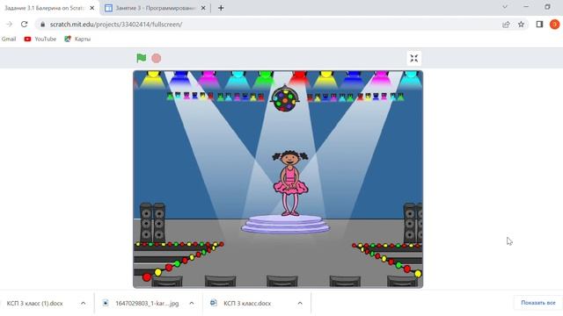Viewport: 563px width, 316px height.
Task: Expand options for КСП 3 класс.docx download
Action: (x=300, y=304)
